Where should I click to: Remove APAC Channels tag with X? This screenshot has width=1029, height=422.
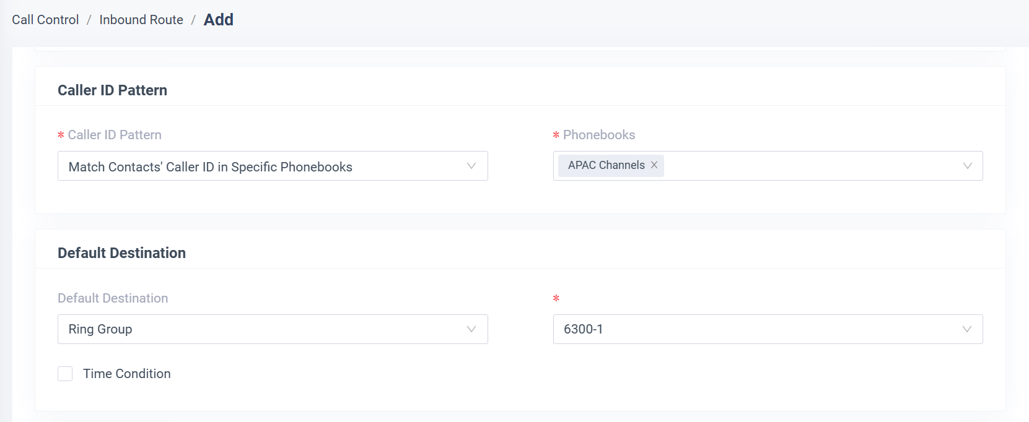pyautogui.click(x=654, y=165)
